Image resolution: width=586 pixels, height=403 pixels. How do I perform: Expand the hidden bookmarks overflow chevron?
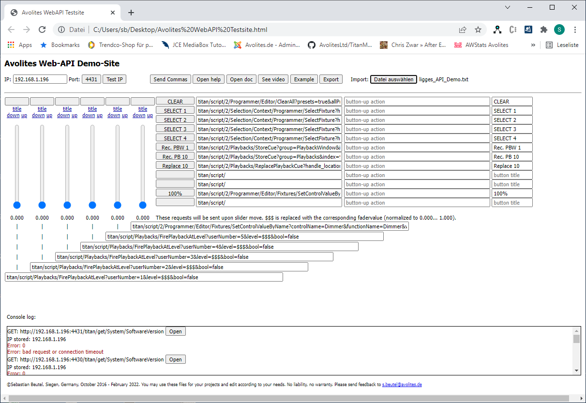533,45
